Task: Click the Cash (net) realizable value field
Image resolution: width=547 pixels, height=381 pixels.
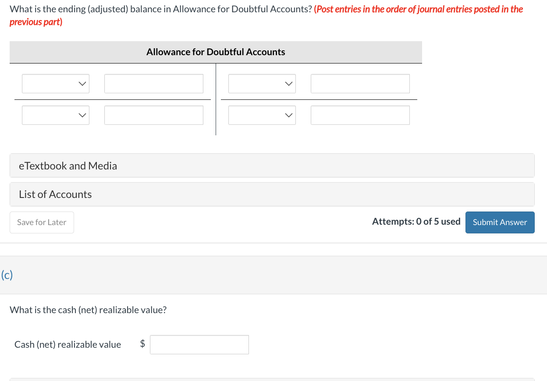Action: tap(199, 345)
